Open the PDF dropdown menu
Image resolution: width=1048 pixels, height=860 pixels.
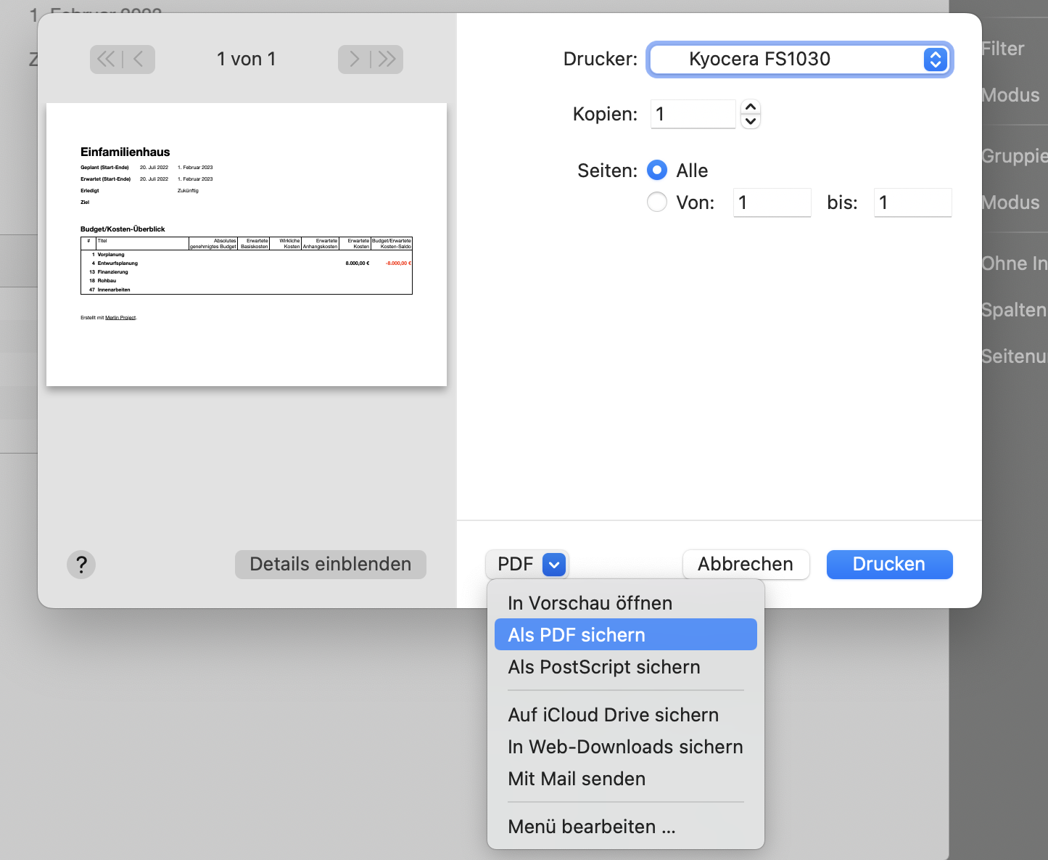(x=527, y=564)
